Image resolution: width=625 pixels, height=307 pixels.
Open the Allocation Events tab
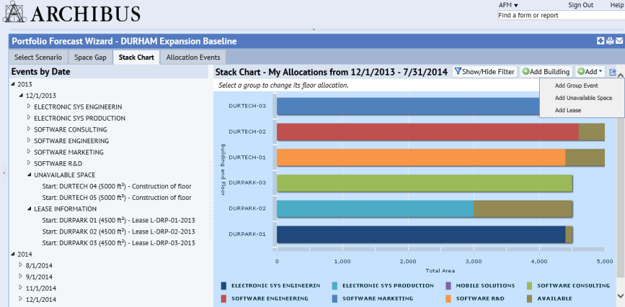pyautogui.click(x=193, y=57)
